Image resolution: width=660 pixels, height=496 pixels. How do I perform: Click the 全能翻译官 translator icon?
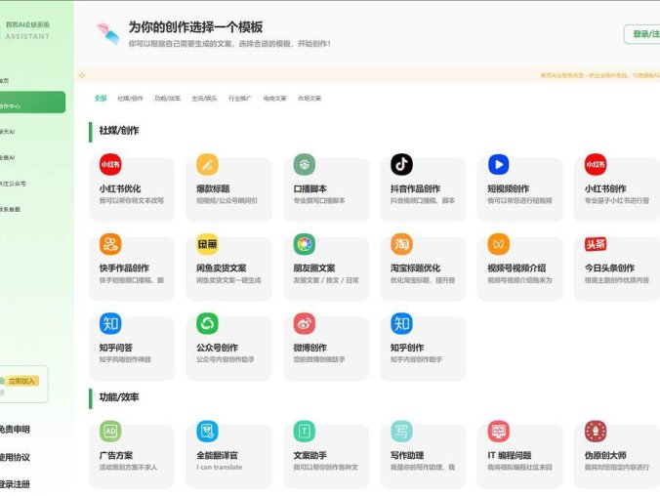tap(208, 432)
